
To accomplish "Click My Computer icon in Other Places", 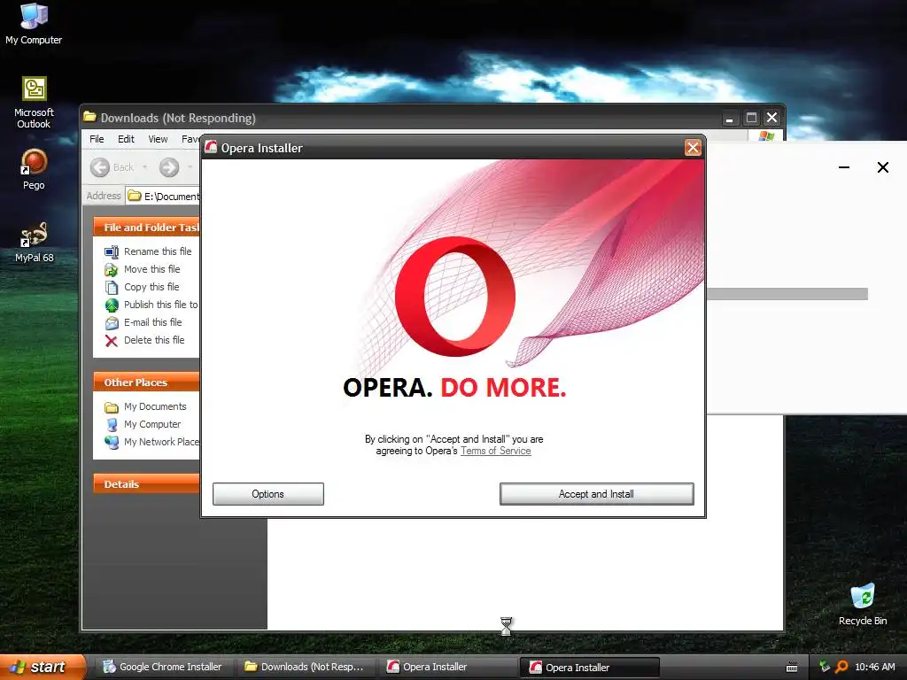I will (111, 424).
